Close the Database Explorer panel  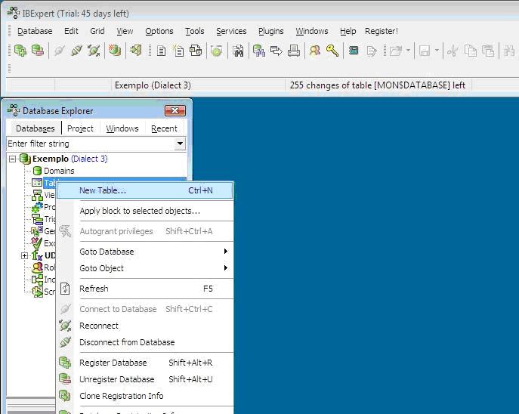tap(175, 111)
